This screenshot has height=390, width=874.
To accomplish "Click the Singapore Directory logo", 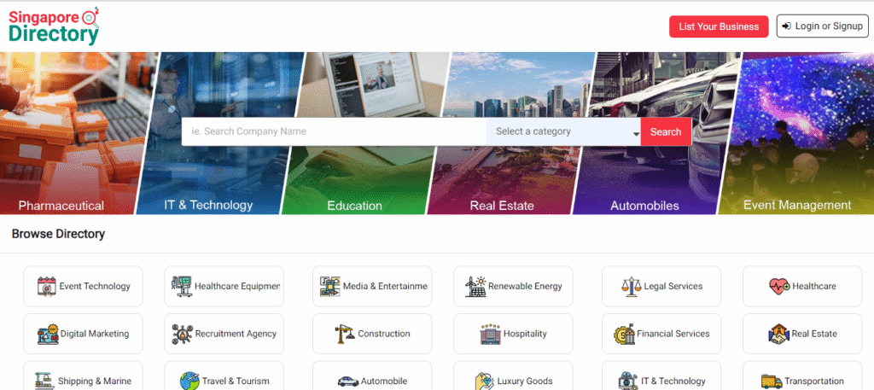I will pyautogui.click(x=54, y=25).
